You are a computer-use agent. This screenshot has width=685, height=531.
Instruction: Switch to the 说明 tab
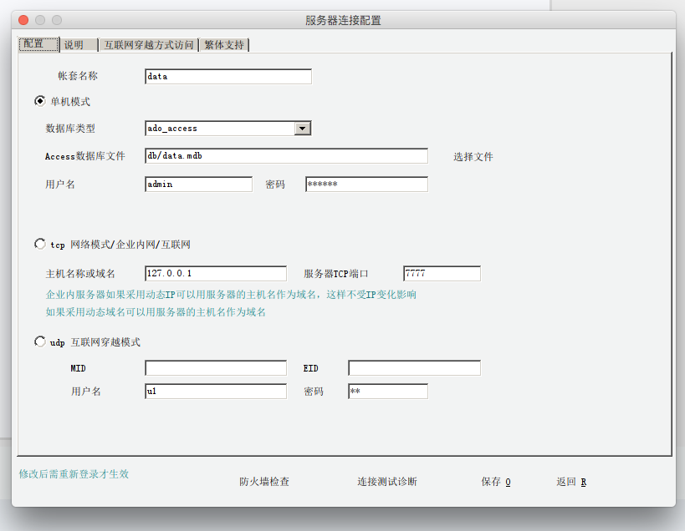pos(74,45)
